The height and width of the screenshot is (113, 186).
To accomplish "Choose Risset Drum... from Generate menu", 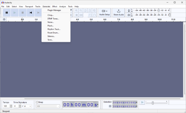I will (x=56, y=33).
